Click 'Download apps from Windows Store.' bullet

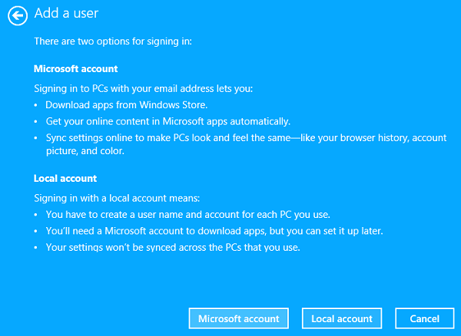tap(127, 105)
